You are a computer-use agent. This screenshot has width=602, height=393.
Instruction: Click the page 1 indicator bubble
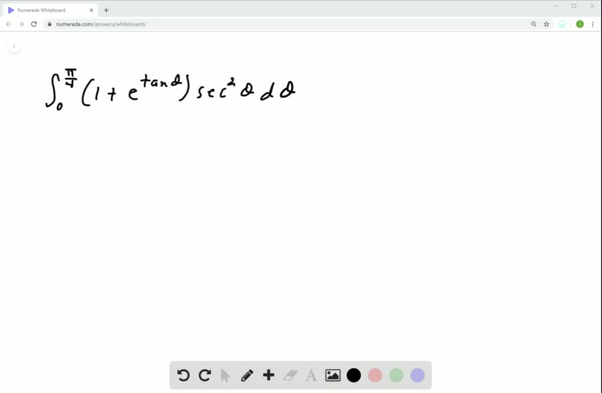[14, 46]
